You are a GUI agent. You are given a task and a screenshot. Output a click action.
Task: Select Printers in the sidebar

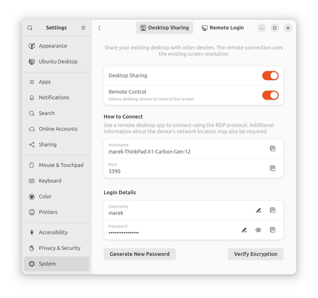coord(56,212)
